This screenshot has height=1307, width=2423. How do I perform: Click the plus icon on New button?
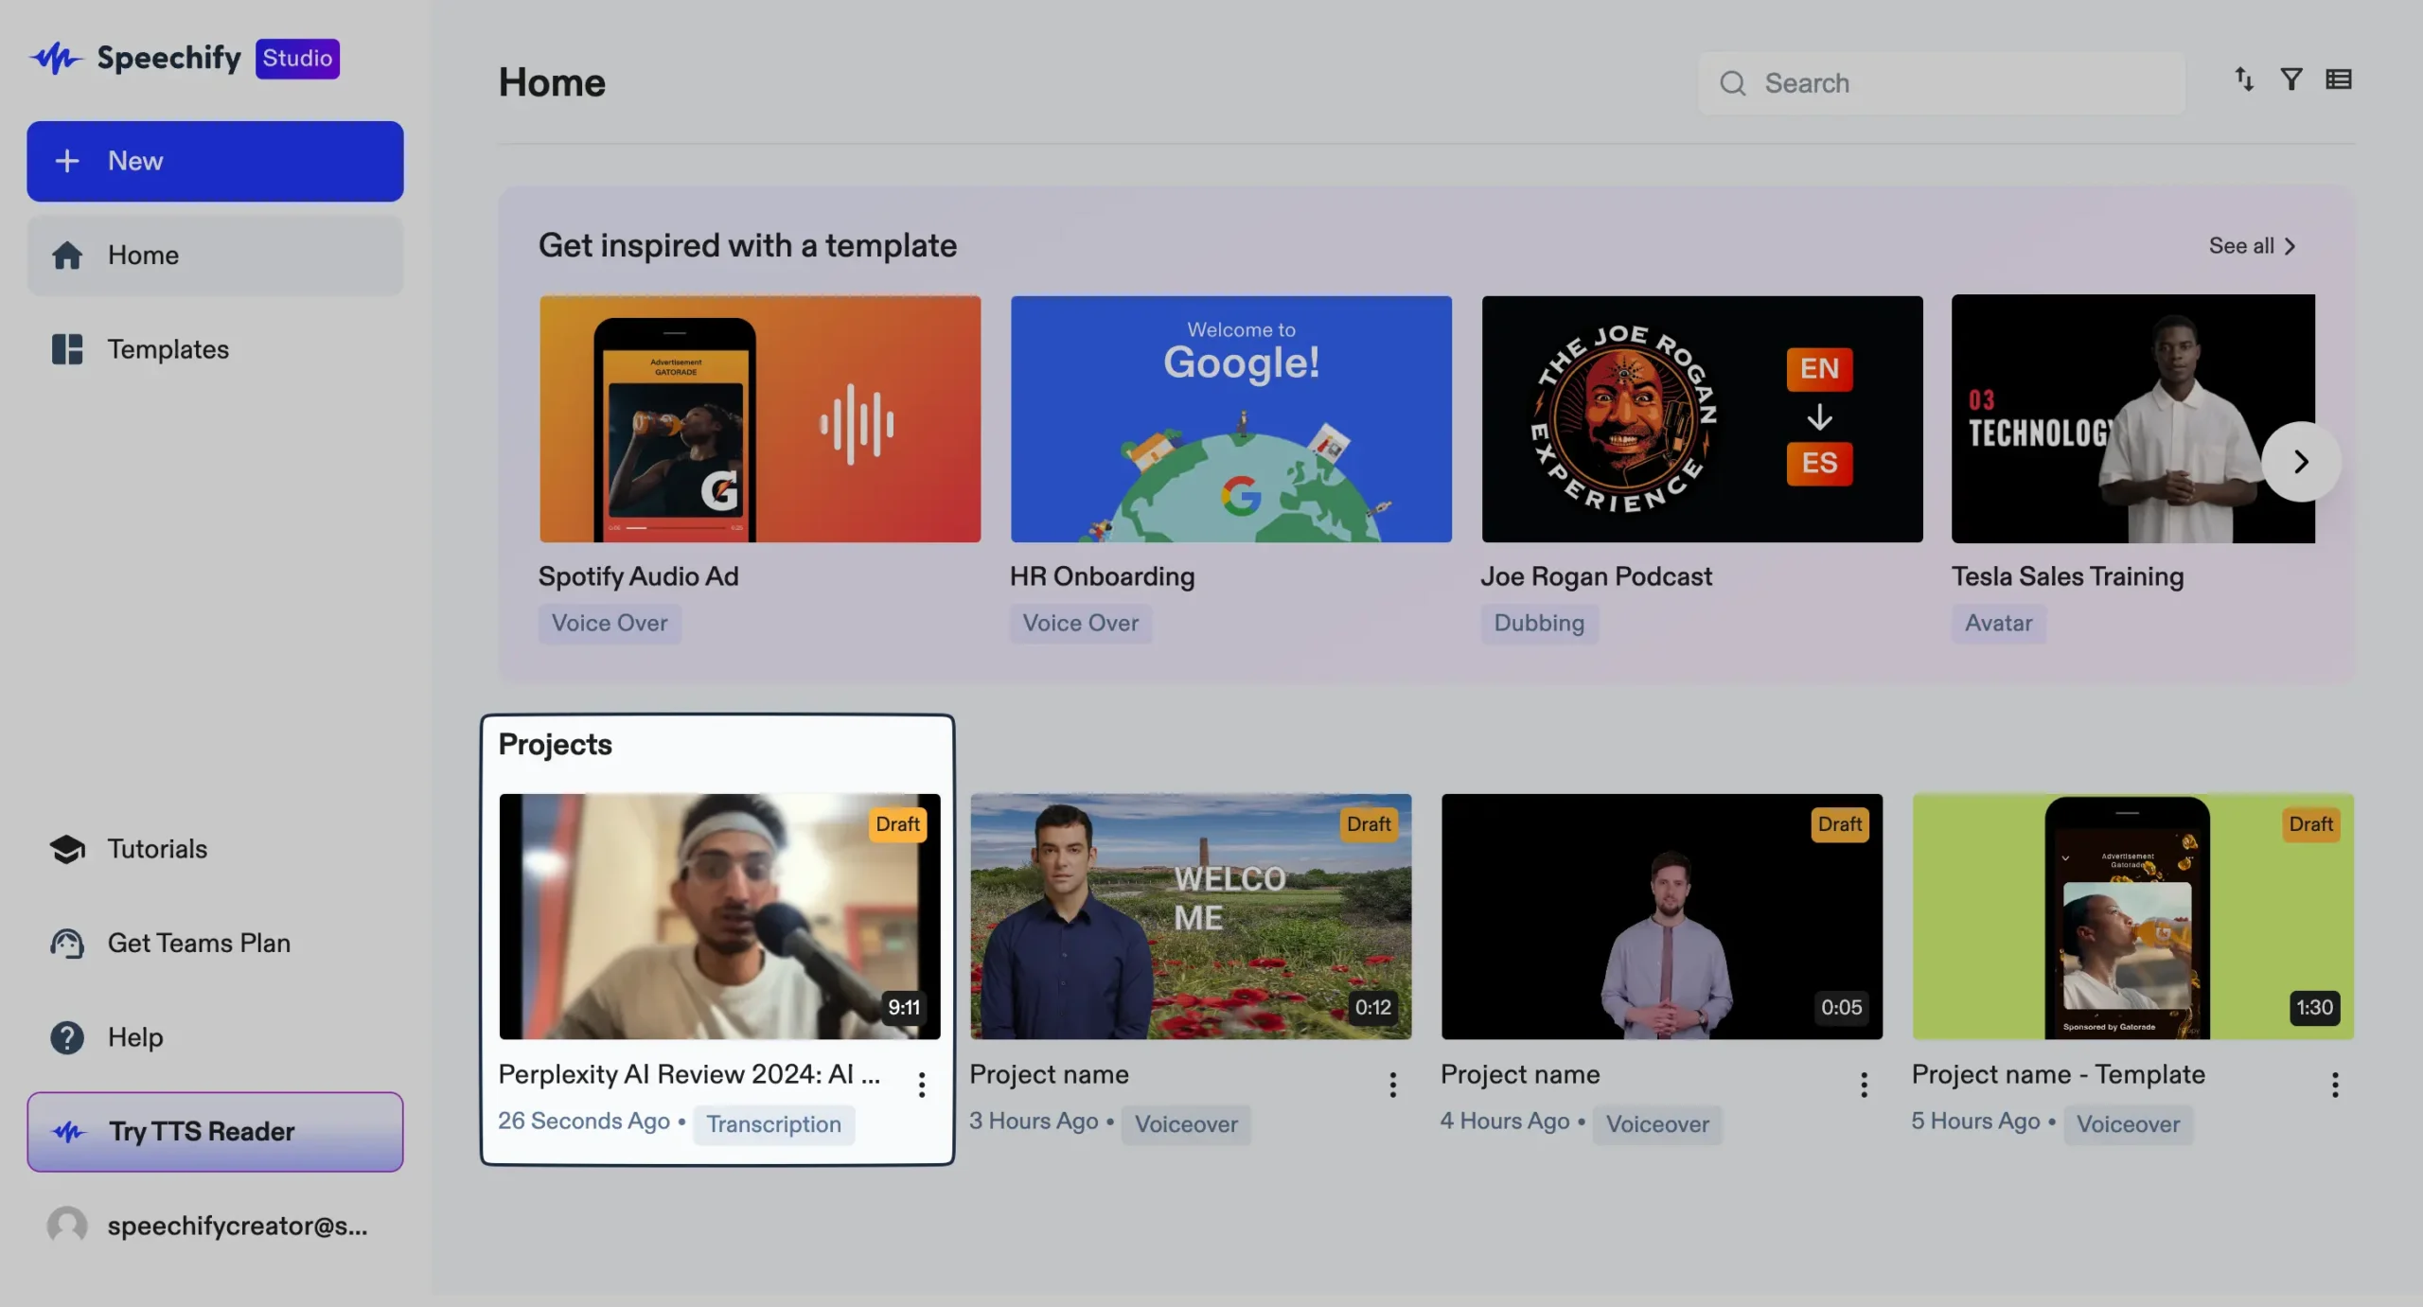pyautogui.click(x=67, y=161)
